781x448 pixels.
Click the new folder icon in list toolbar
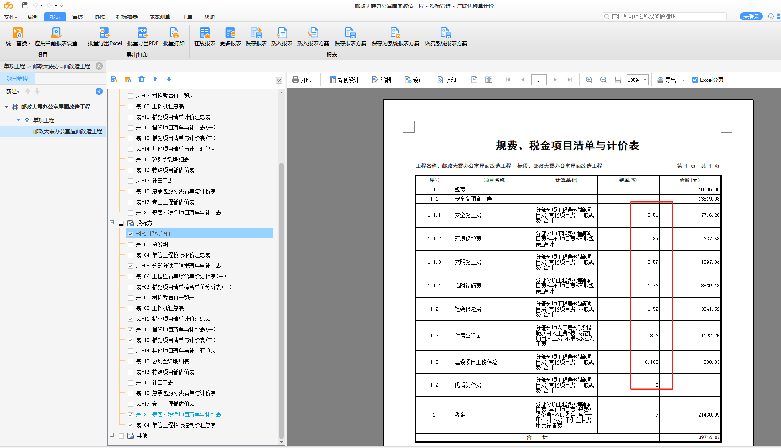point(128,79)
